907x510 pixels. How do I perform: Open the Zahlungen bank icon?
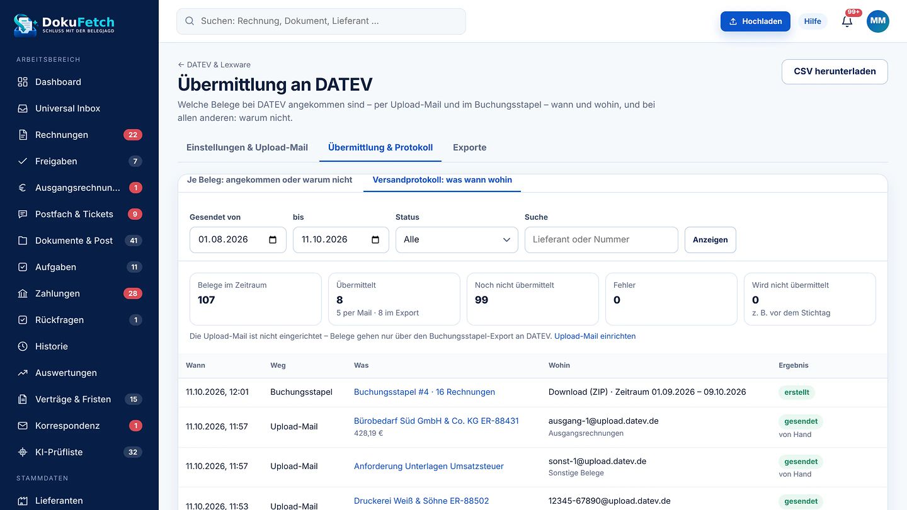pos(23,293)
